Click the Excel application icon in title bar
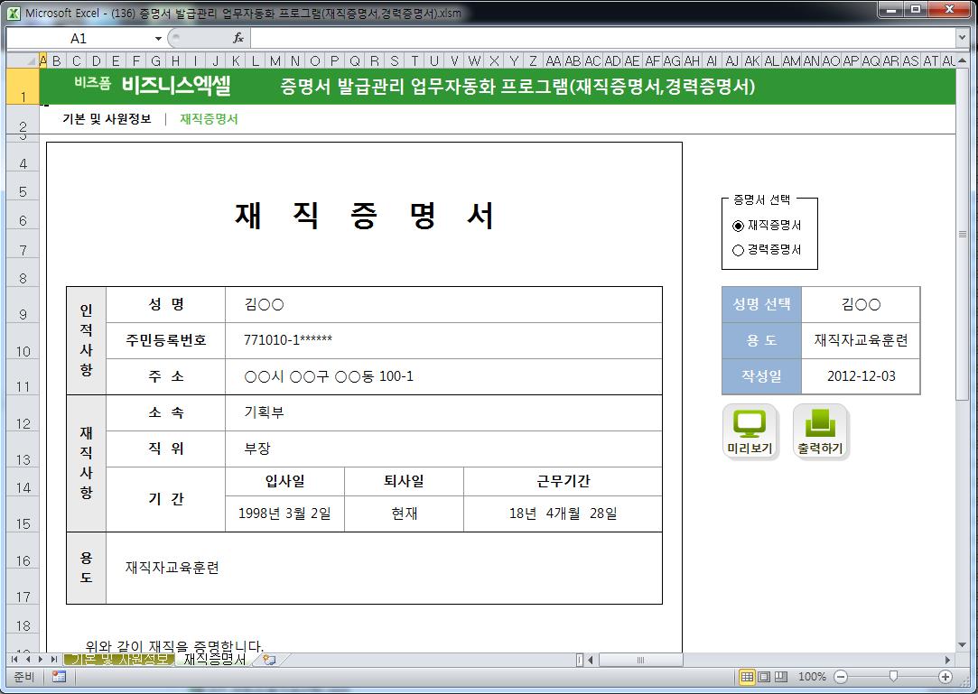This screenshot has width=978, height=694. pyautogui.click(x=14, y=13)
